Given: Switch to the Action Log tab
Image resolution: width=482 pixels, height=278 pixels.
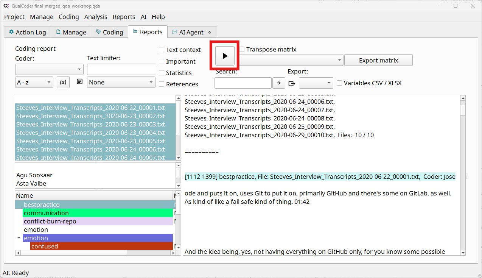Looking at the screenshot, I should click(27, 32).
